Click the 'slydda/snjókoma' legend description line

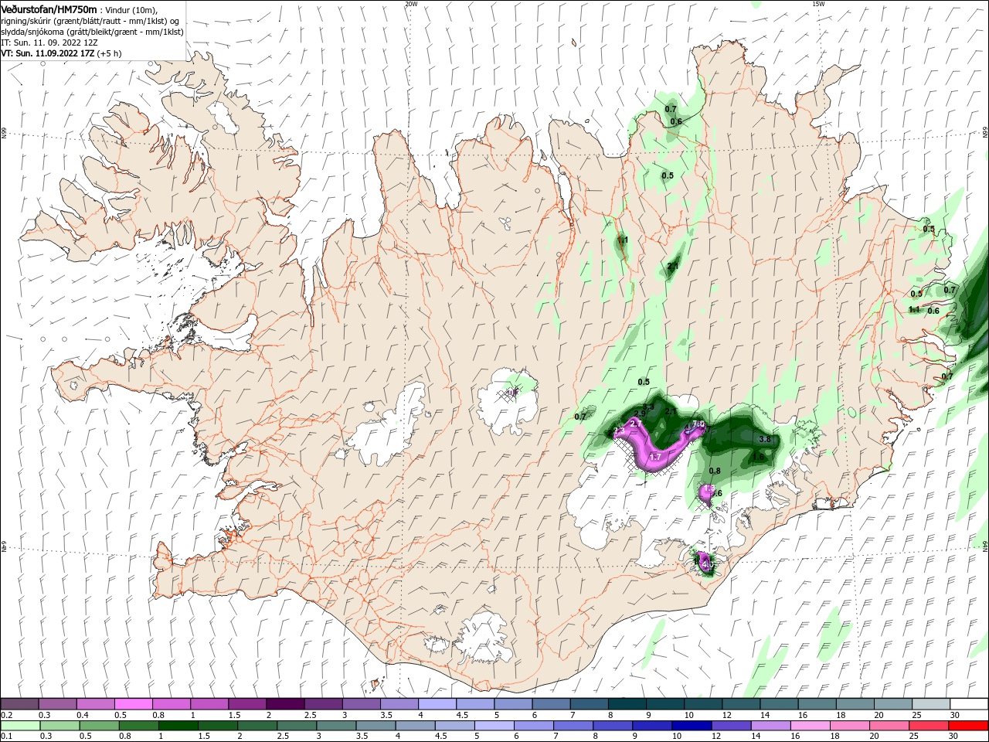pyautogui.click(x=92, y=32)
